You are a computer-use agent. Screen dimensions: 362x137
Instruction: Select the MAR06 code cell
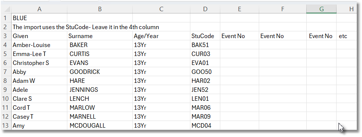click(205, 108)
